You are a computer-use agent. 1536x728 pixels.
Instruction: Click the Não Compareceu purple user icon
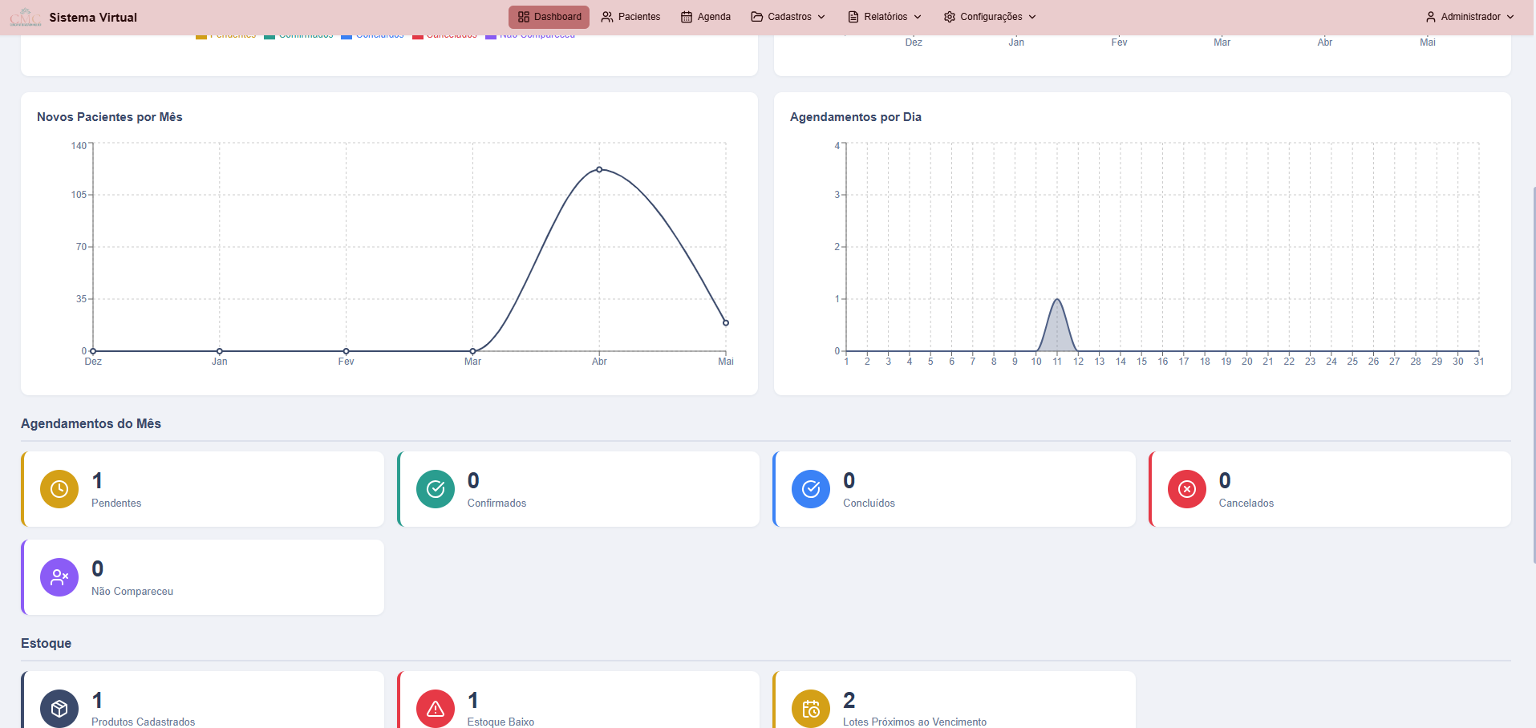pyautogui.click(x=59, y=577)
